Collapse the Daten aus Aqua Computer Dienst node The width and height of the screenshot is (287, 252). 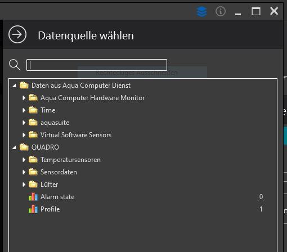(14, 85)
